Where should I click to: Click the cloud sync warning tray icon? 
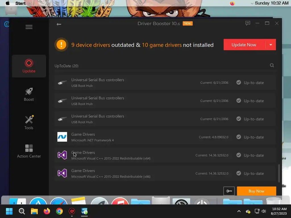[x=248, y=211]
